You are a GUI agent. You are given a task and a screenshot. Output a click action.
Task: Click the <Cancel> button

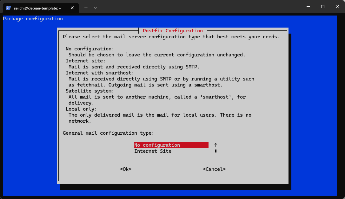pyautogui.click(x=214, y=169)
